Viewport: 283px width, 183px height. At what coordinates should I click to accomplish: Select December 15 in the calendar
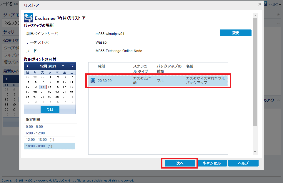[x=50, y=87]
